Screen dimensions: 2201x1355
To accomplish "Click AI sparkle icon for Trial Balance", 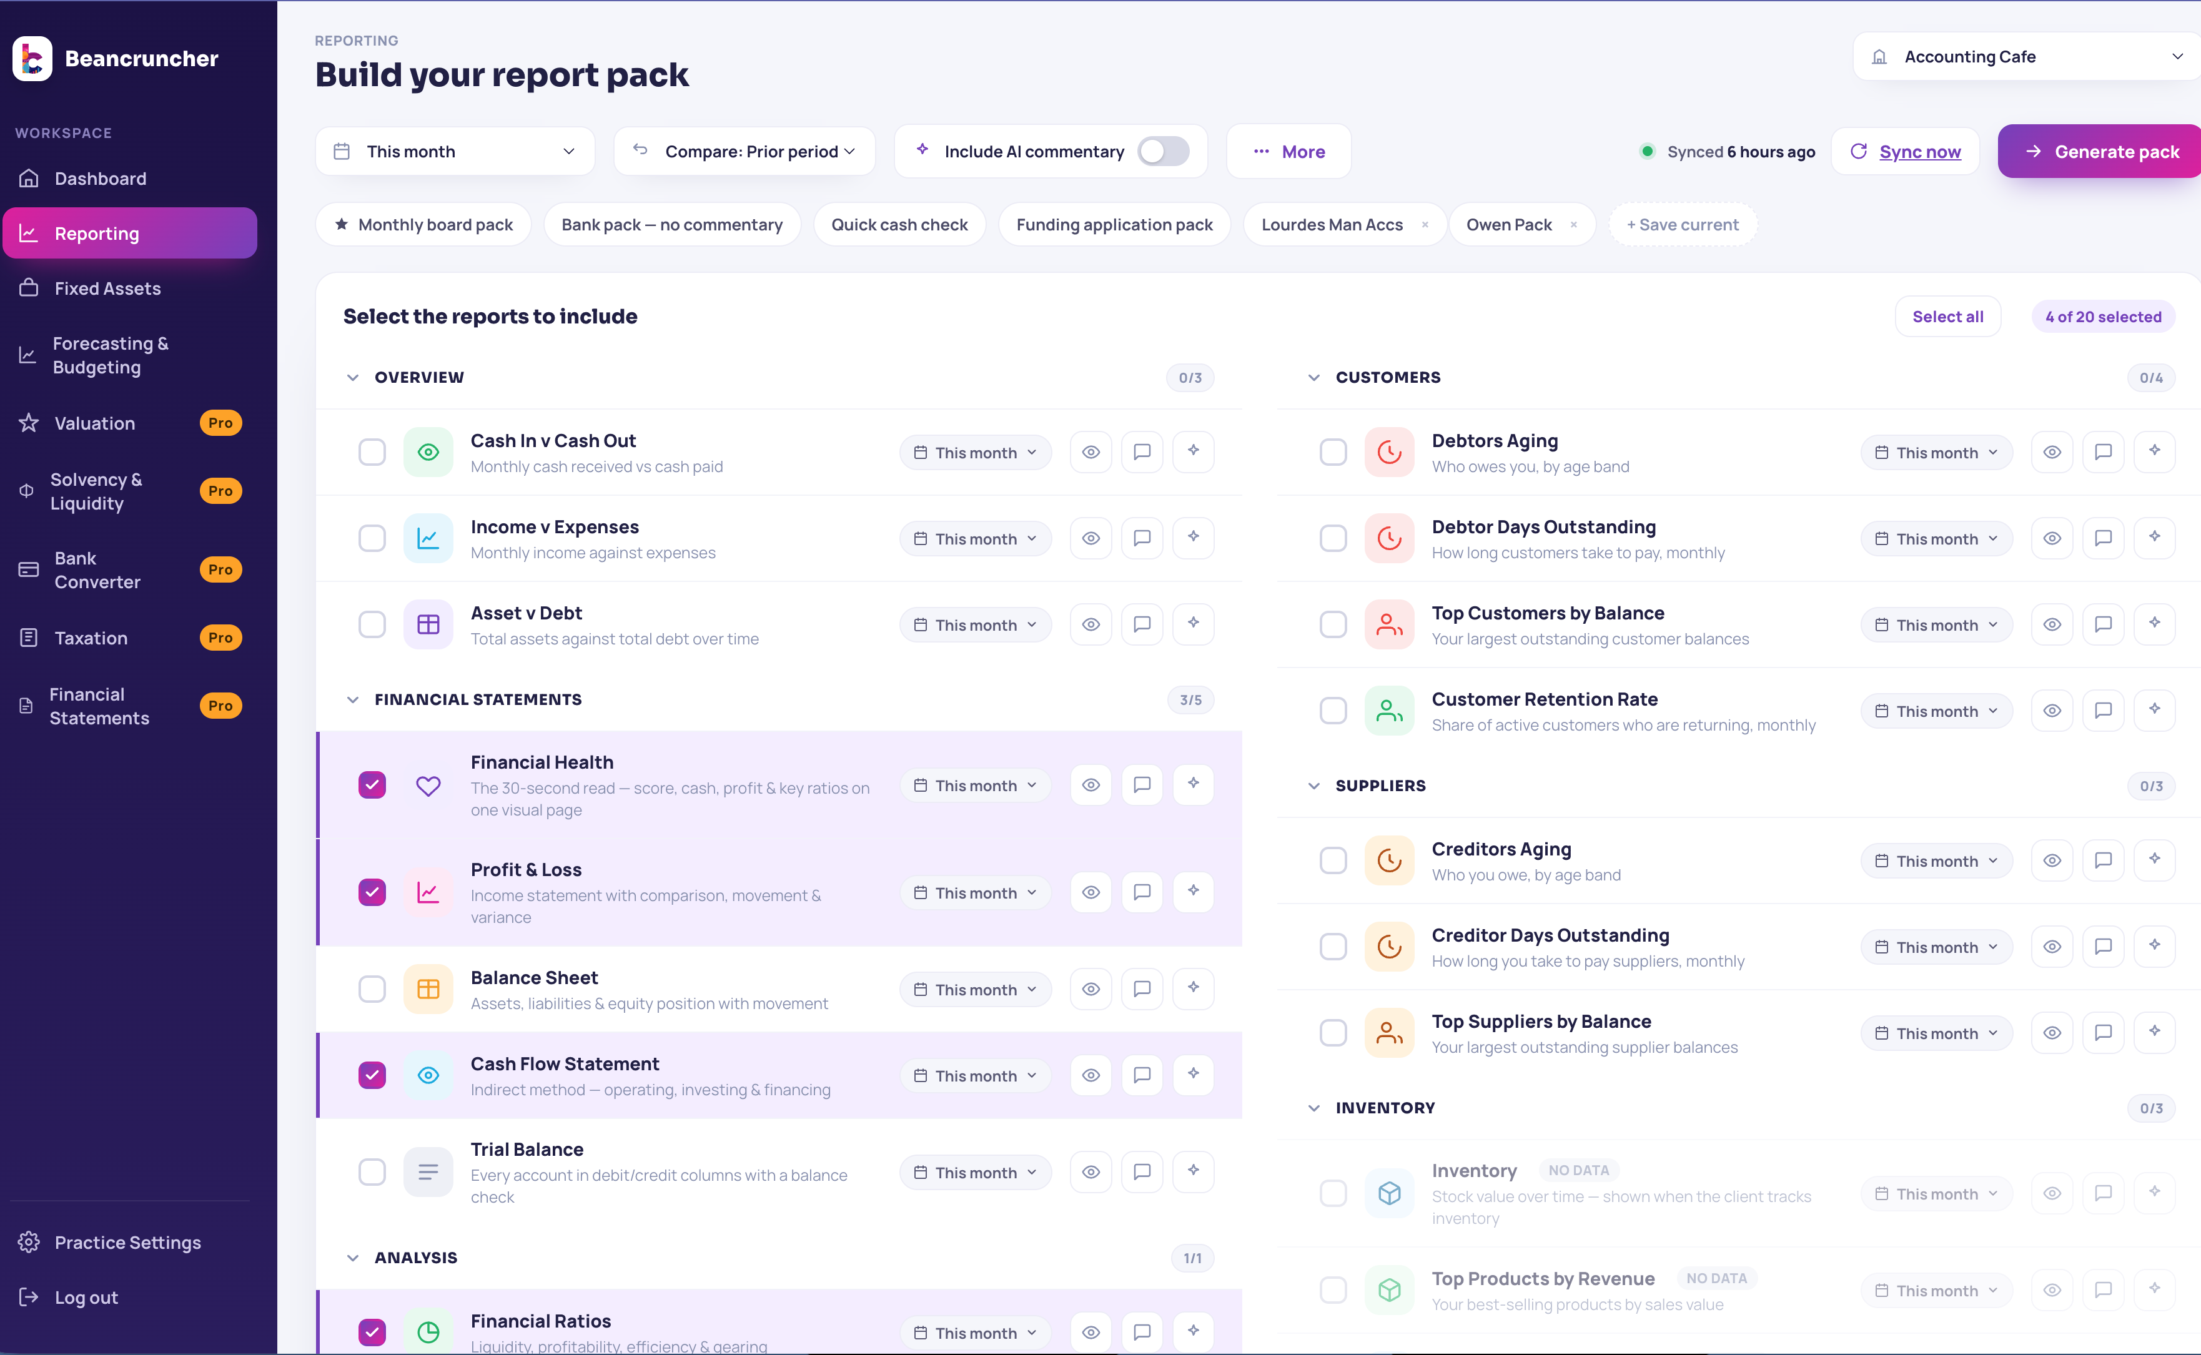I will [x=1194, y=1171].
